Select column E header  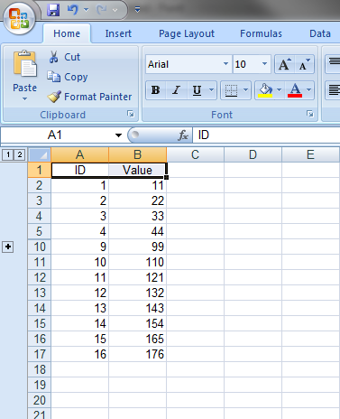pyautogui.click(x=310, y=154)
